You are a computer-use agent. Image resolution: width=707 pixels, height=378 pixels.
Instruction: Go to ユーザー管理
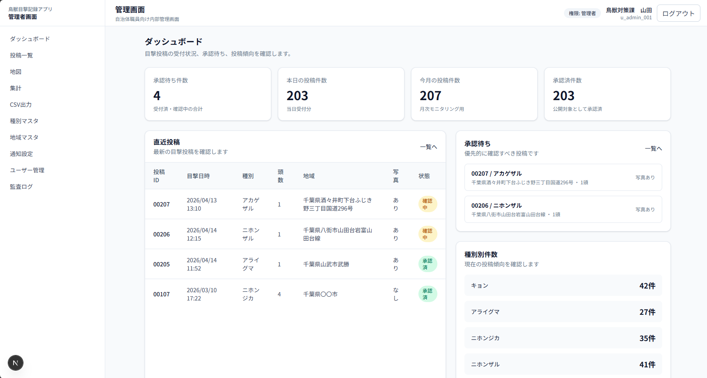(x=27, y=170)
